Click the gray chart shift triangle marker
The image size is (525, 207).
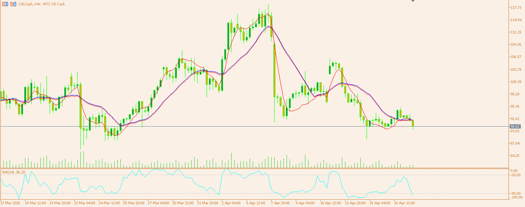413,1
